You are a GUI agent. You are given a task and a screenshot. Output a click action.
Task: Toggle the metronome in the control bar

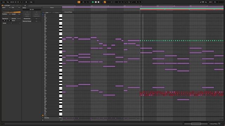click(x=26, y=2)
